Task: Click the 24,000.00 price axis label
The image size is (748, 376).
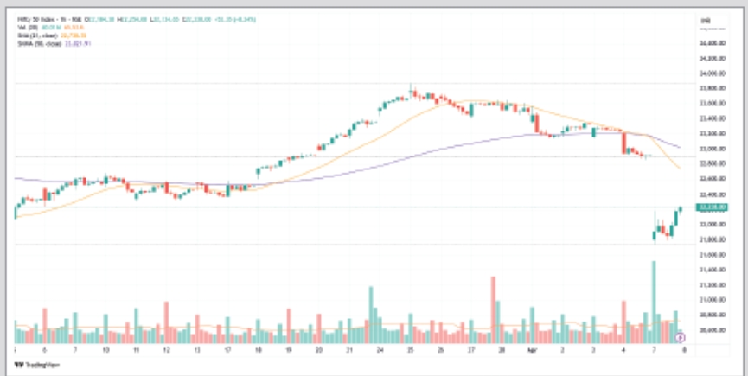Action: 713,73
